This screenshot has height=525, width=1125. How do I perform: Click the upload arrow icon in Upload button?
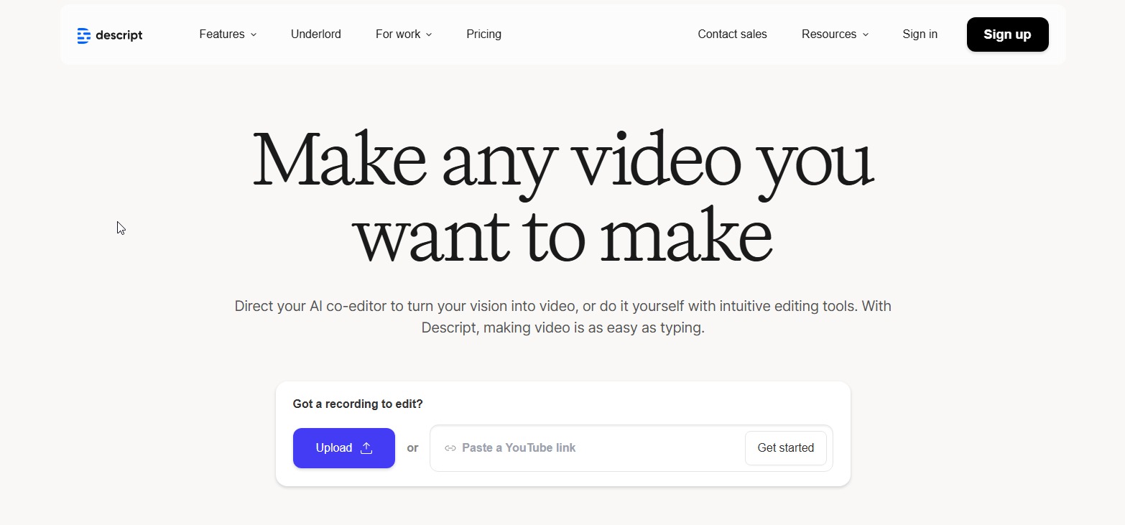click(x=366, y=448)
